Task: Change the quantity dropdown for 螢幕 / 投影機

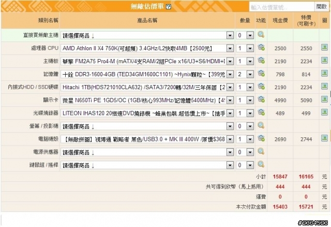Action: click(245, 126)
